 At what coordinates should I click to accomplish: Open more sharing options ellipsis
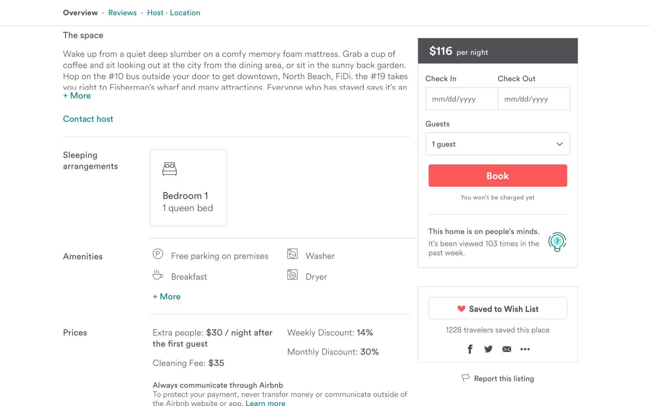(525, 349)
